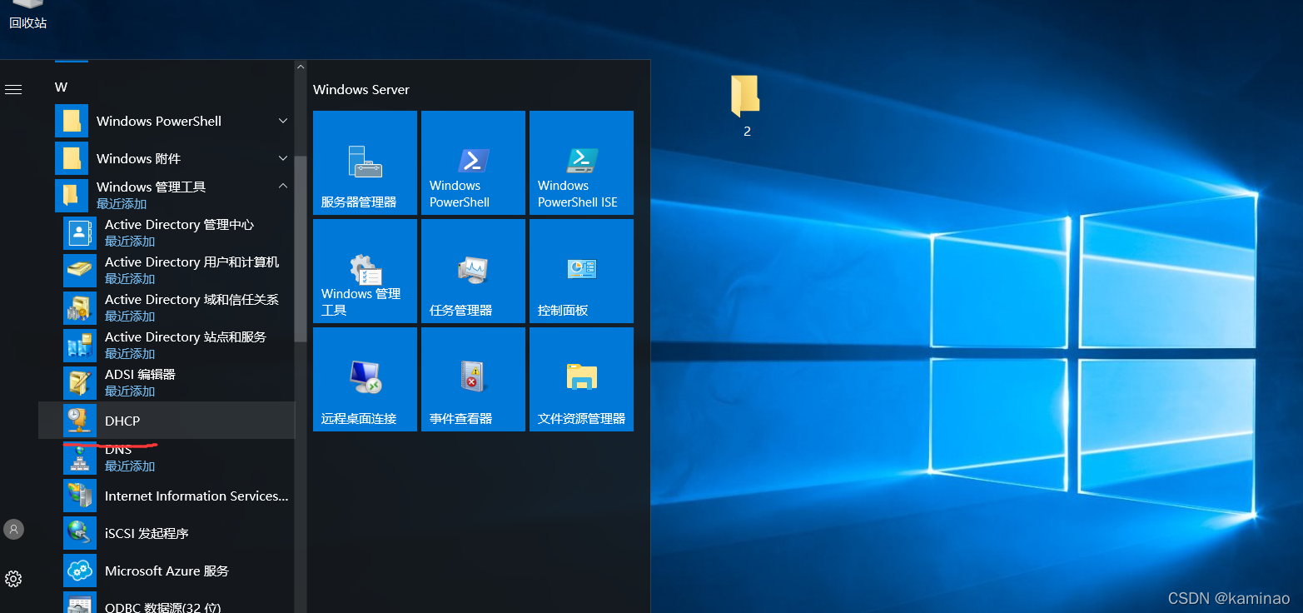
Task: Open the 任务管理器 tile
Action: click(x=473, y=271)
